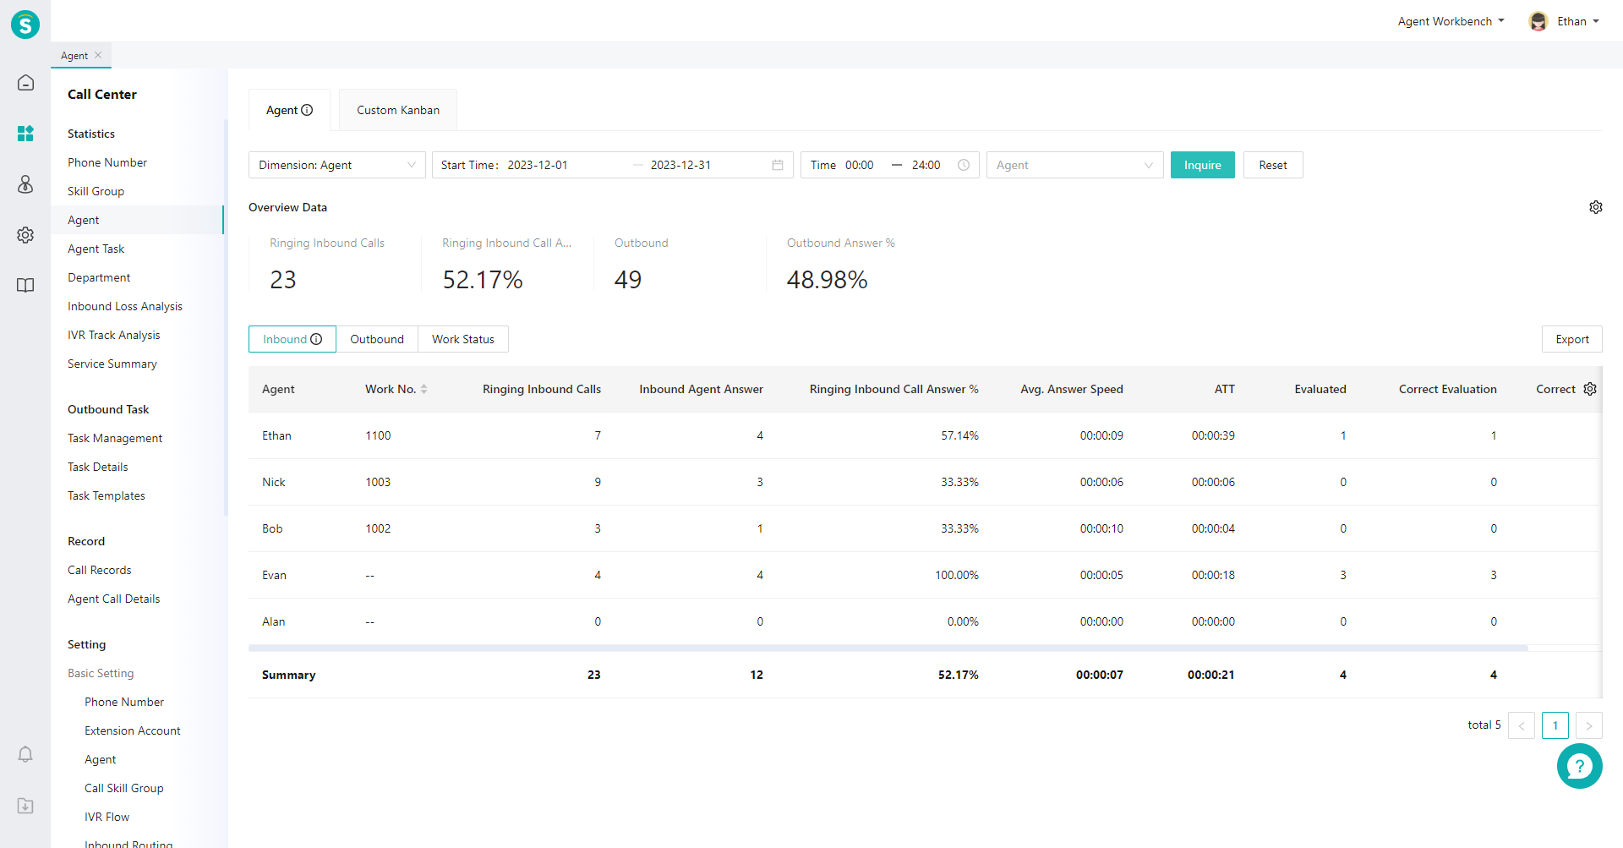Sort by Work No. column arrows
Viewport: 1623px width, 848px height.
pos(424,389)
